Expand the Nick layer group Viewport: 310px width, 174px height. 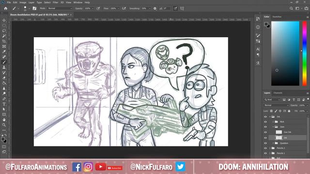[273, 122]
